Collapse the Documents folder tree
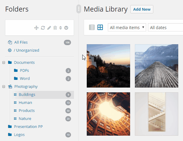 (4, 63)
